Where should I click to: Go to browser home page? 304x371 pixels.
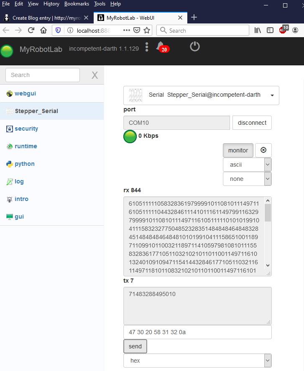click(43, 30)
